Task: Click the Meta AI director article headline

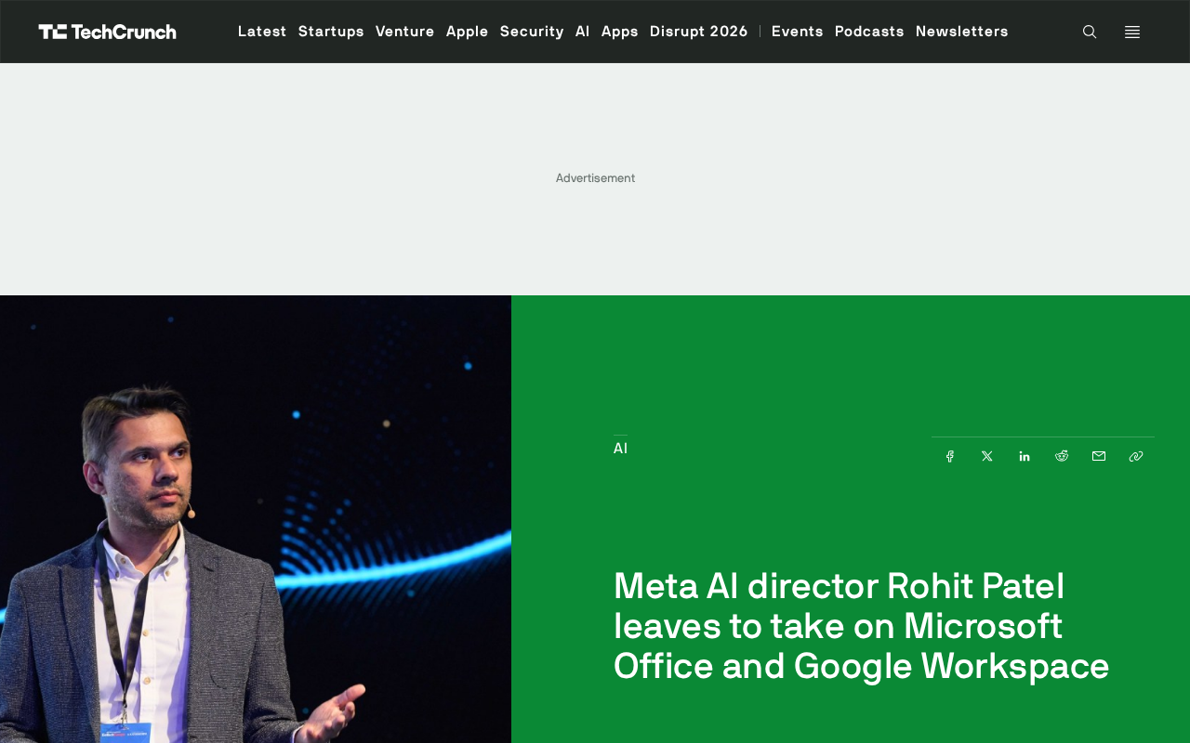Action: pyautogui.click(x=862, y=626)
